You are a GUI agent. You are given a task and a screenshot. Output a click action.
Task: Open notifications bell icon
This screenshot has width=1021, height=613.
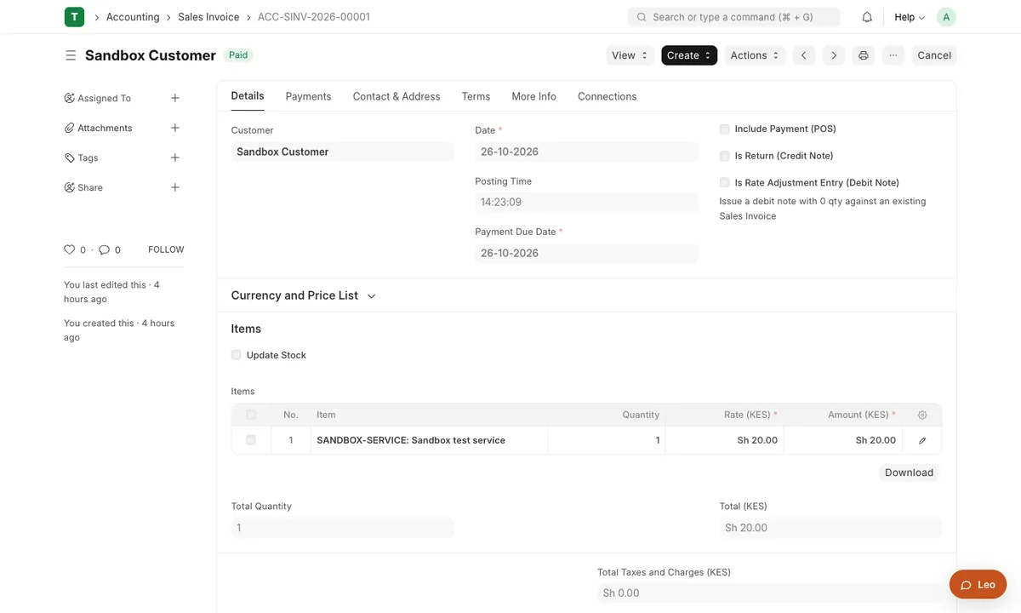(x=867, y=17)
